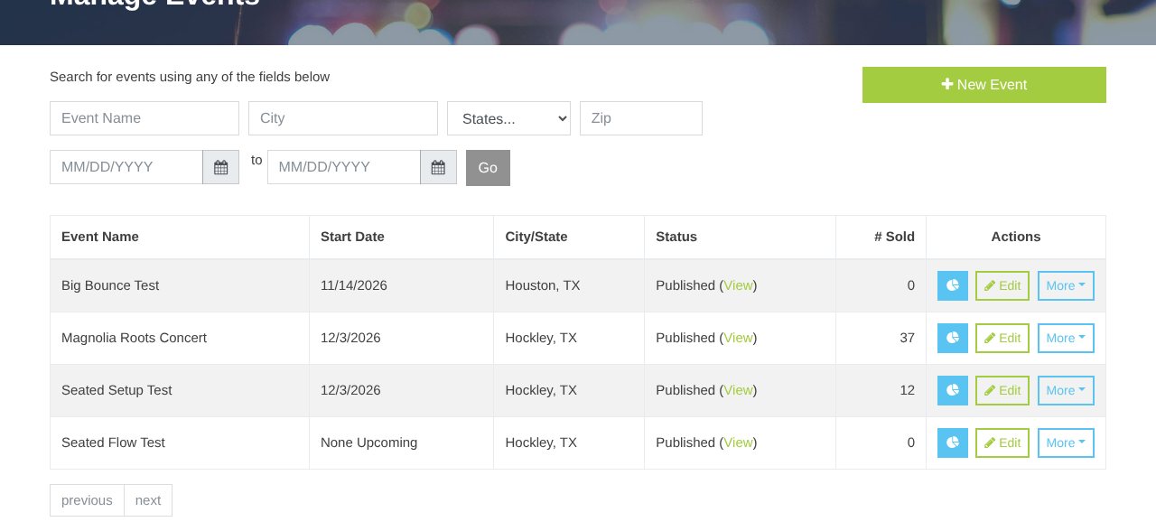Create a New Event
This screenshot has width=1156, height=531.
(x=984, y=85)
